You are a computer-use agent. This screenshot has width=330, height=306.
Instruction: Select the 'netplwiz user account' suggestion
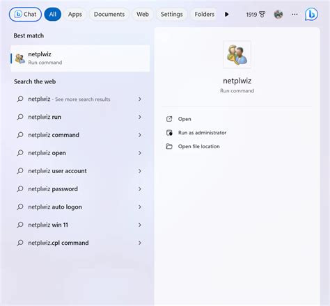click(80, 171)
